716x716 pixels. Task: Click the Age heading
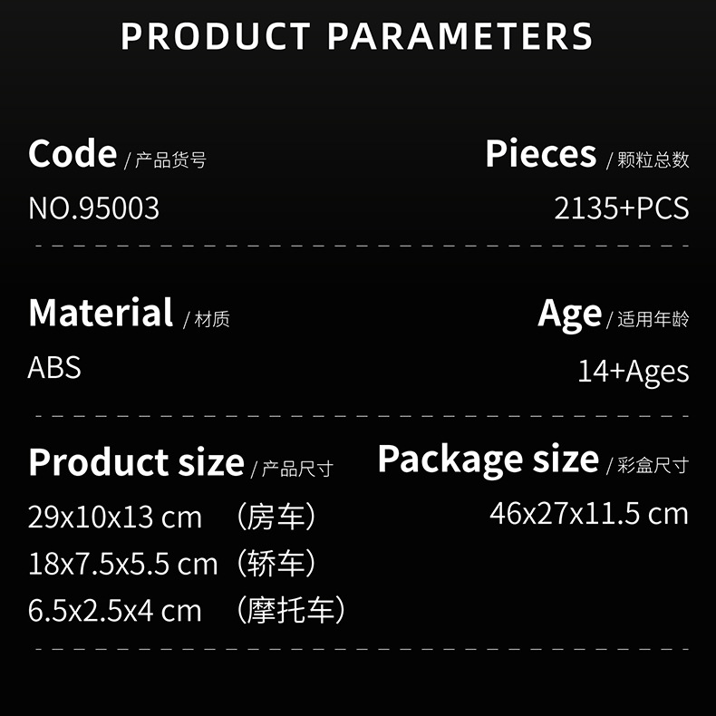click(569, 314)
